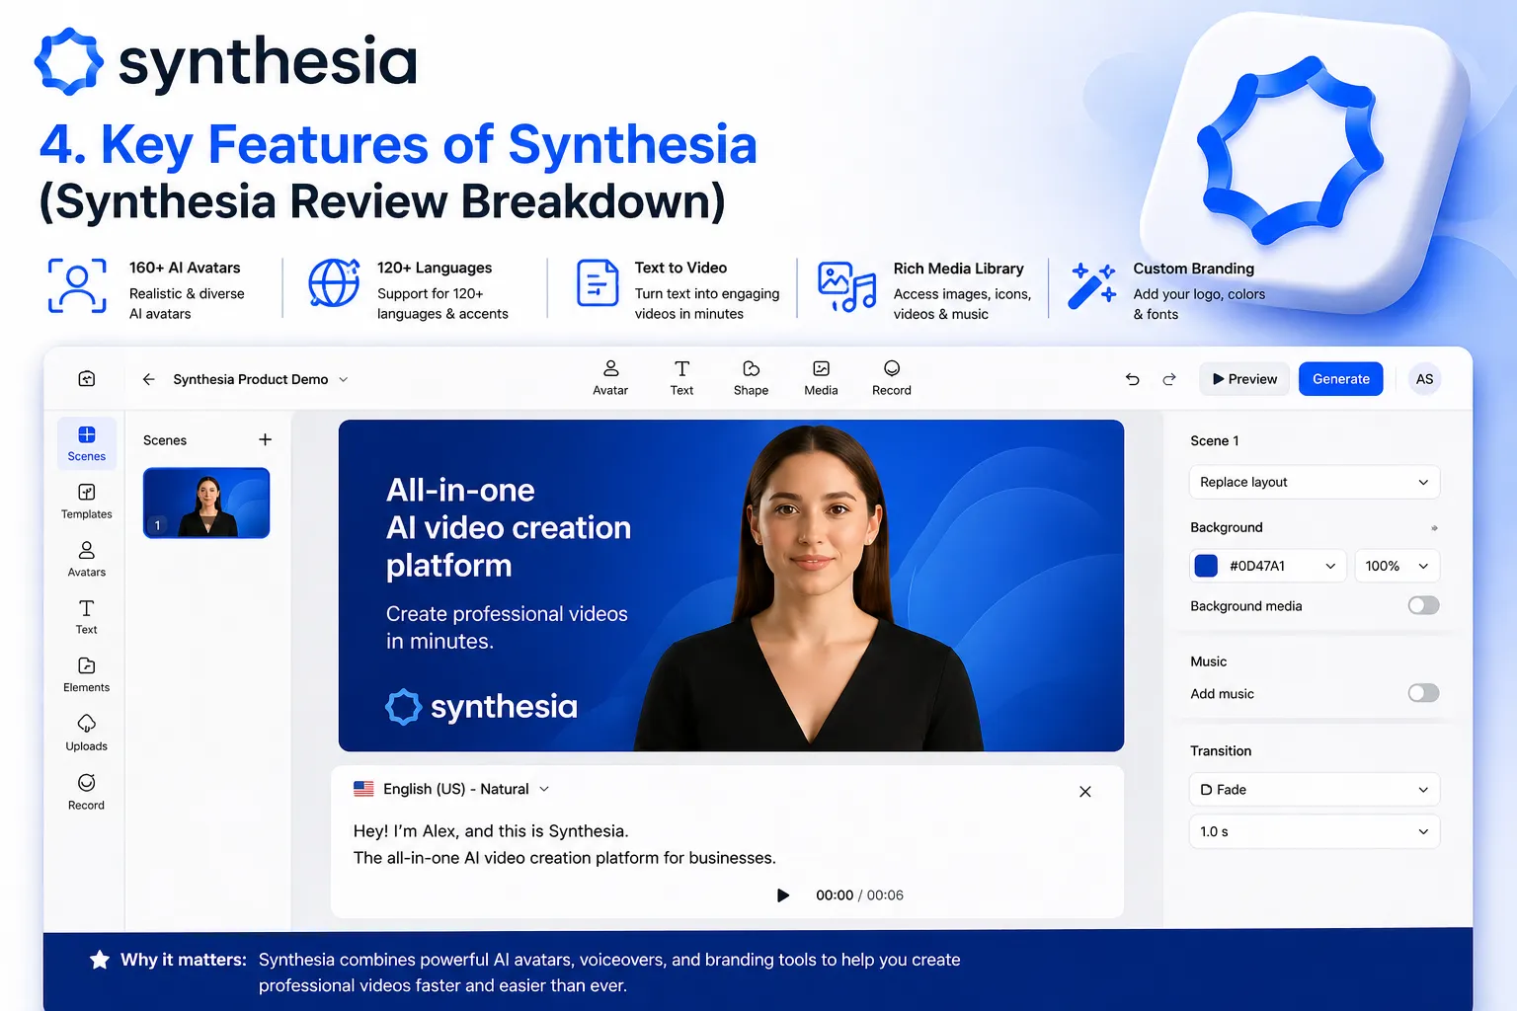Image resolution: width=1517 pixels, height=1011 pixels.
Task: Undo the last action
Action: coord(1133,379)
